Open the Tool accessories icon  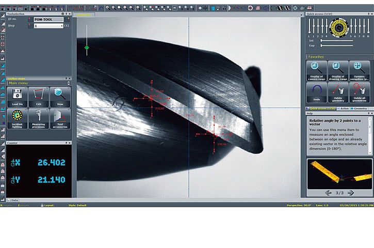point(60,118)
